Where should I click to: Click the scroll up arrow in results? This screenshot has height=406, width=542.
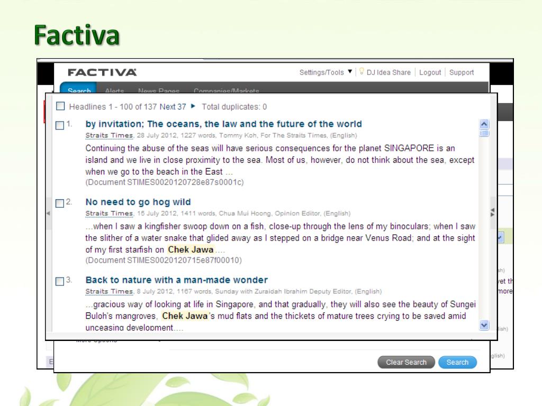tap(484, 124)
